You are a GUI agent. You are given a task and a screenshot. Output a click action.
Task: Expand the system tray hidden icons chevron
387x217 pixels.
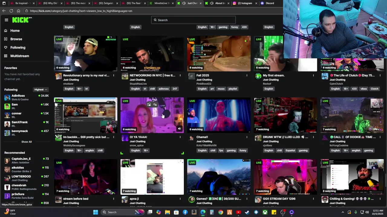coord(343,212)
